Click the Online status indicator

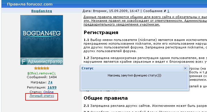(x=49, y=92)
